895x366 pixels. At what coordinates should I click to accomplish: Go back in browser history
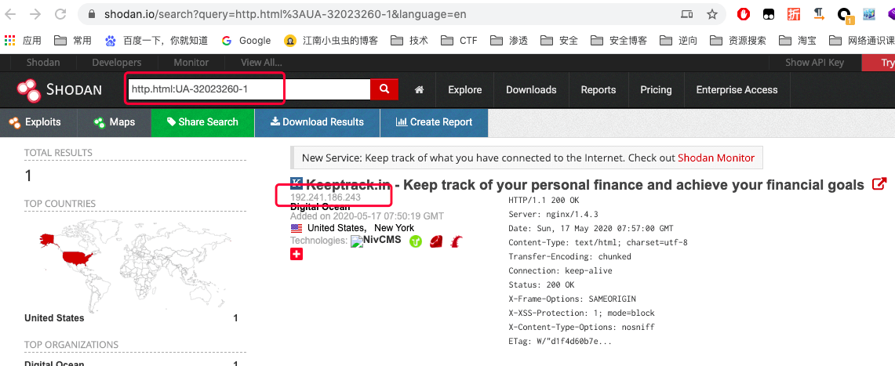pos(11,14)
